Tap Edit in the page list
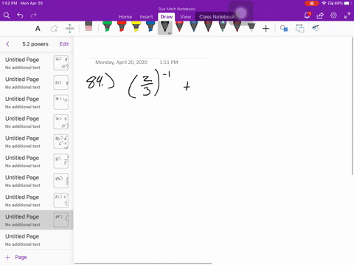354x265 pixels. tap(64, 44)
